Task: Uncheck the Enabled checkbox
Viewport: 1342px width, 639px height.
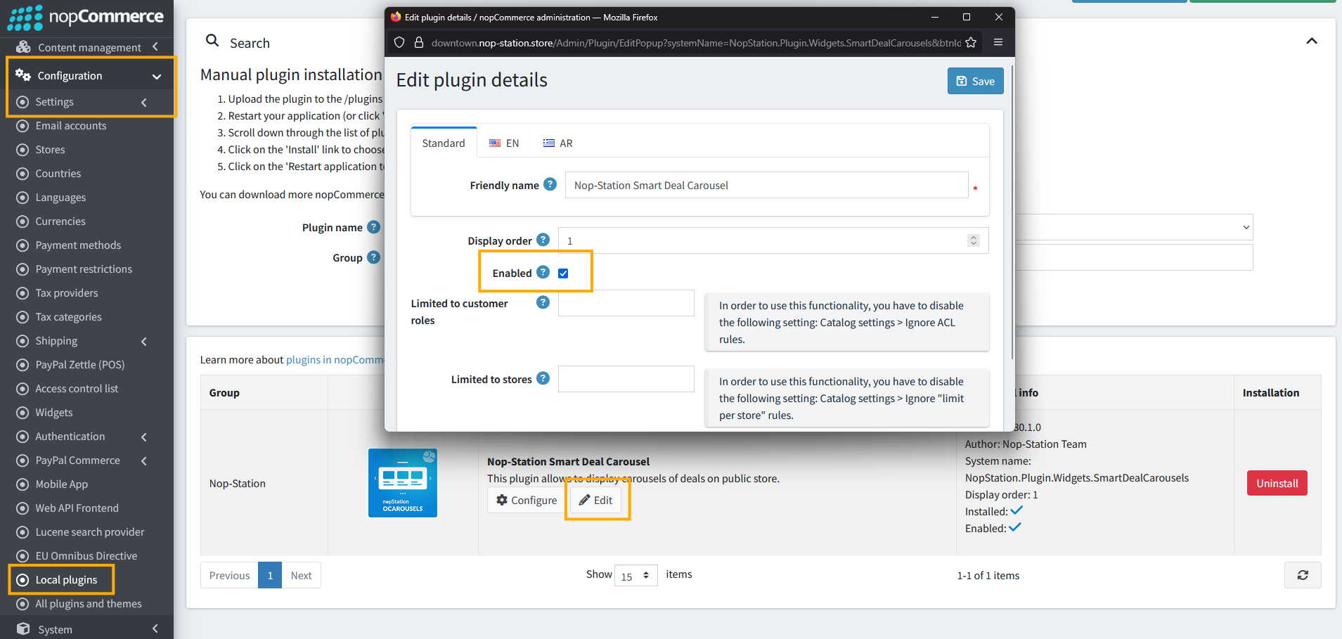Action: (563, 273)
